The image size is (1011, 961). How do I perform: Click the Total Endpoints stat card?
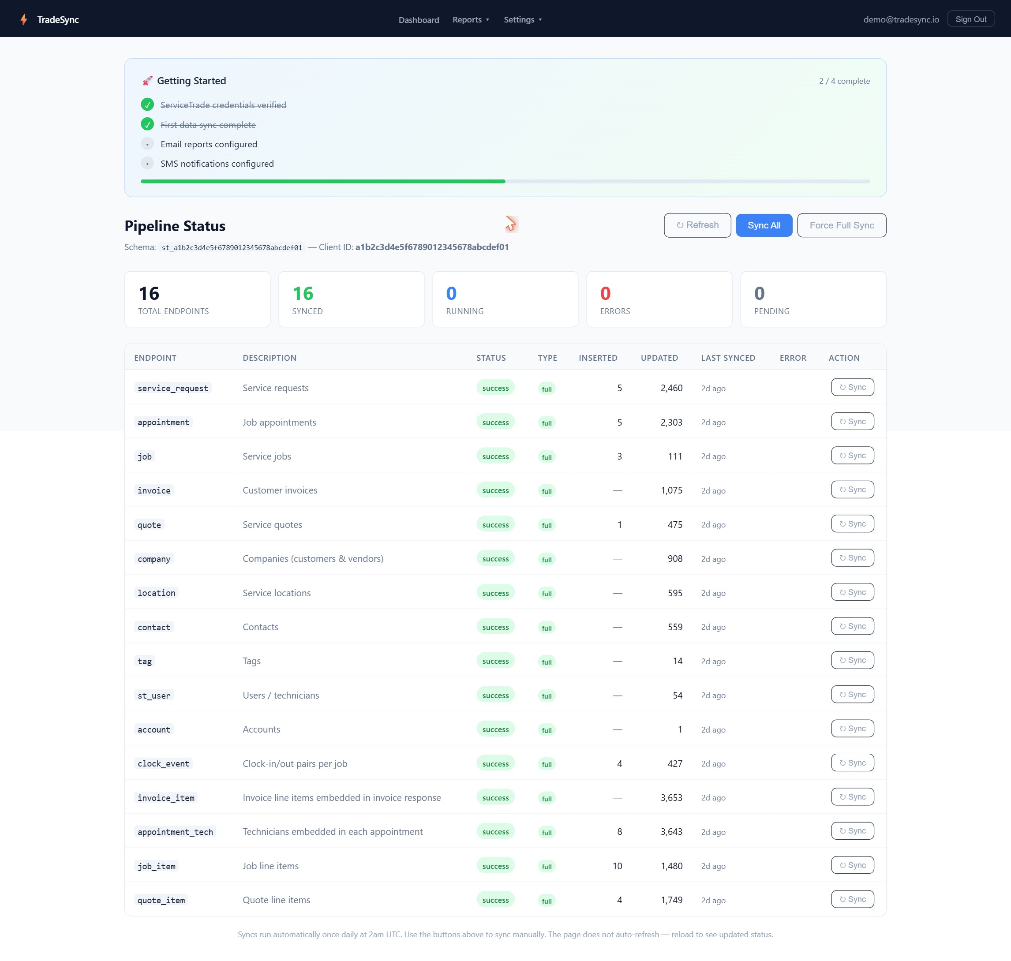coord(197,299)
